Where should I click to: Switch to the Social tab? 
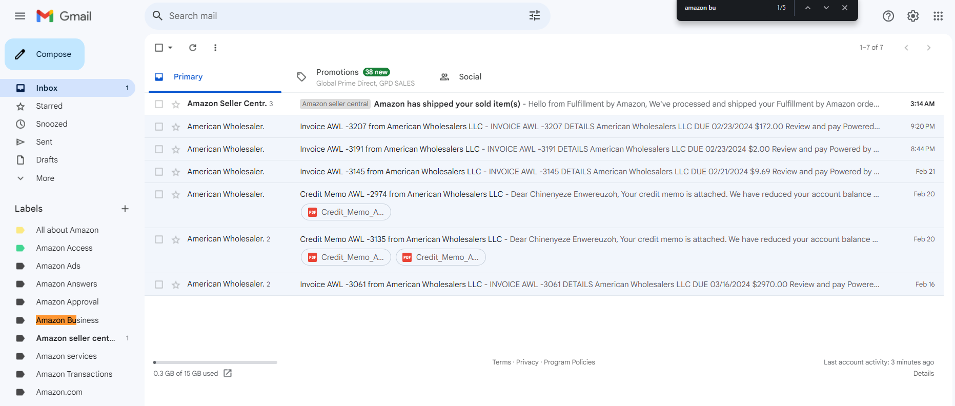[470, 77]
